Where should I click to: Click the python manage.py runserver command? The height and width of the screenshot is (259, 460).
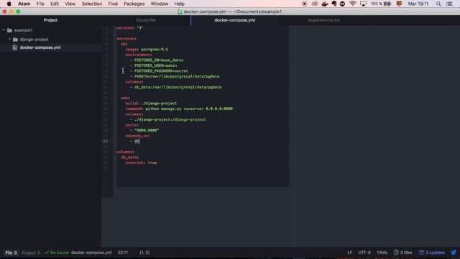(x=189, y=109)
